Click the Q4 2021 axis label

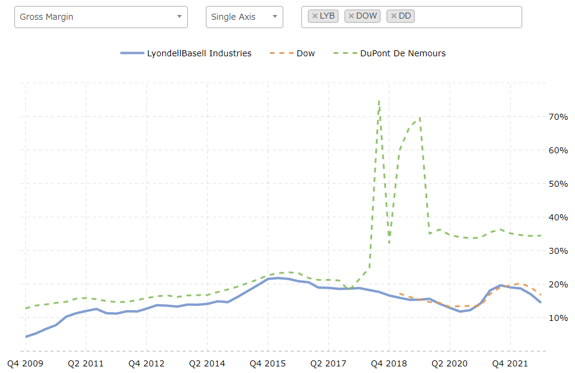(510, 363)
